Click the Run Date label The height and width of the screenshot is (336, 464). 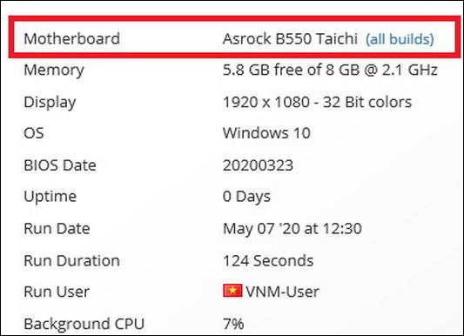(57, 228)
